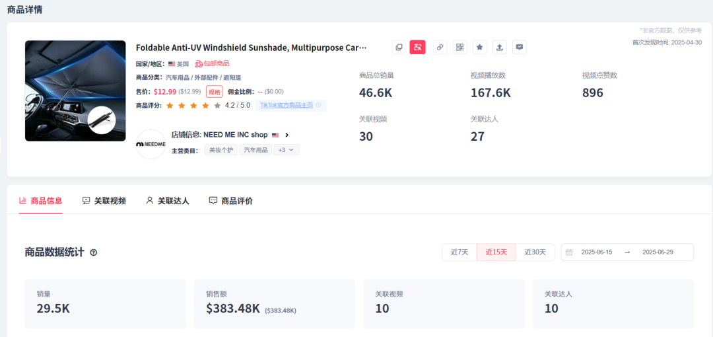Favorite the product with star icon

[480, 48]
